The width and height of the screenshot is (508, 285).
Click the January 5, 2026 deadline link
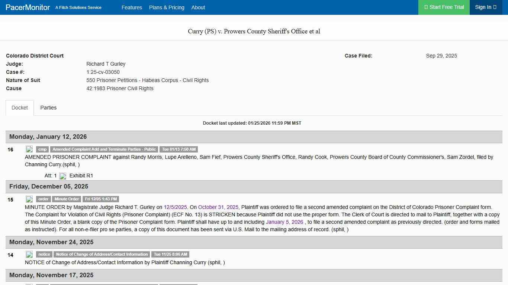tap(285, 222)
